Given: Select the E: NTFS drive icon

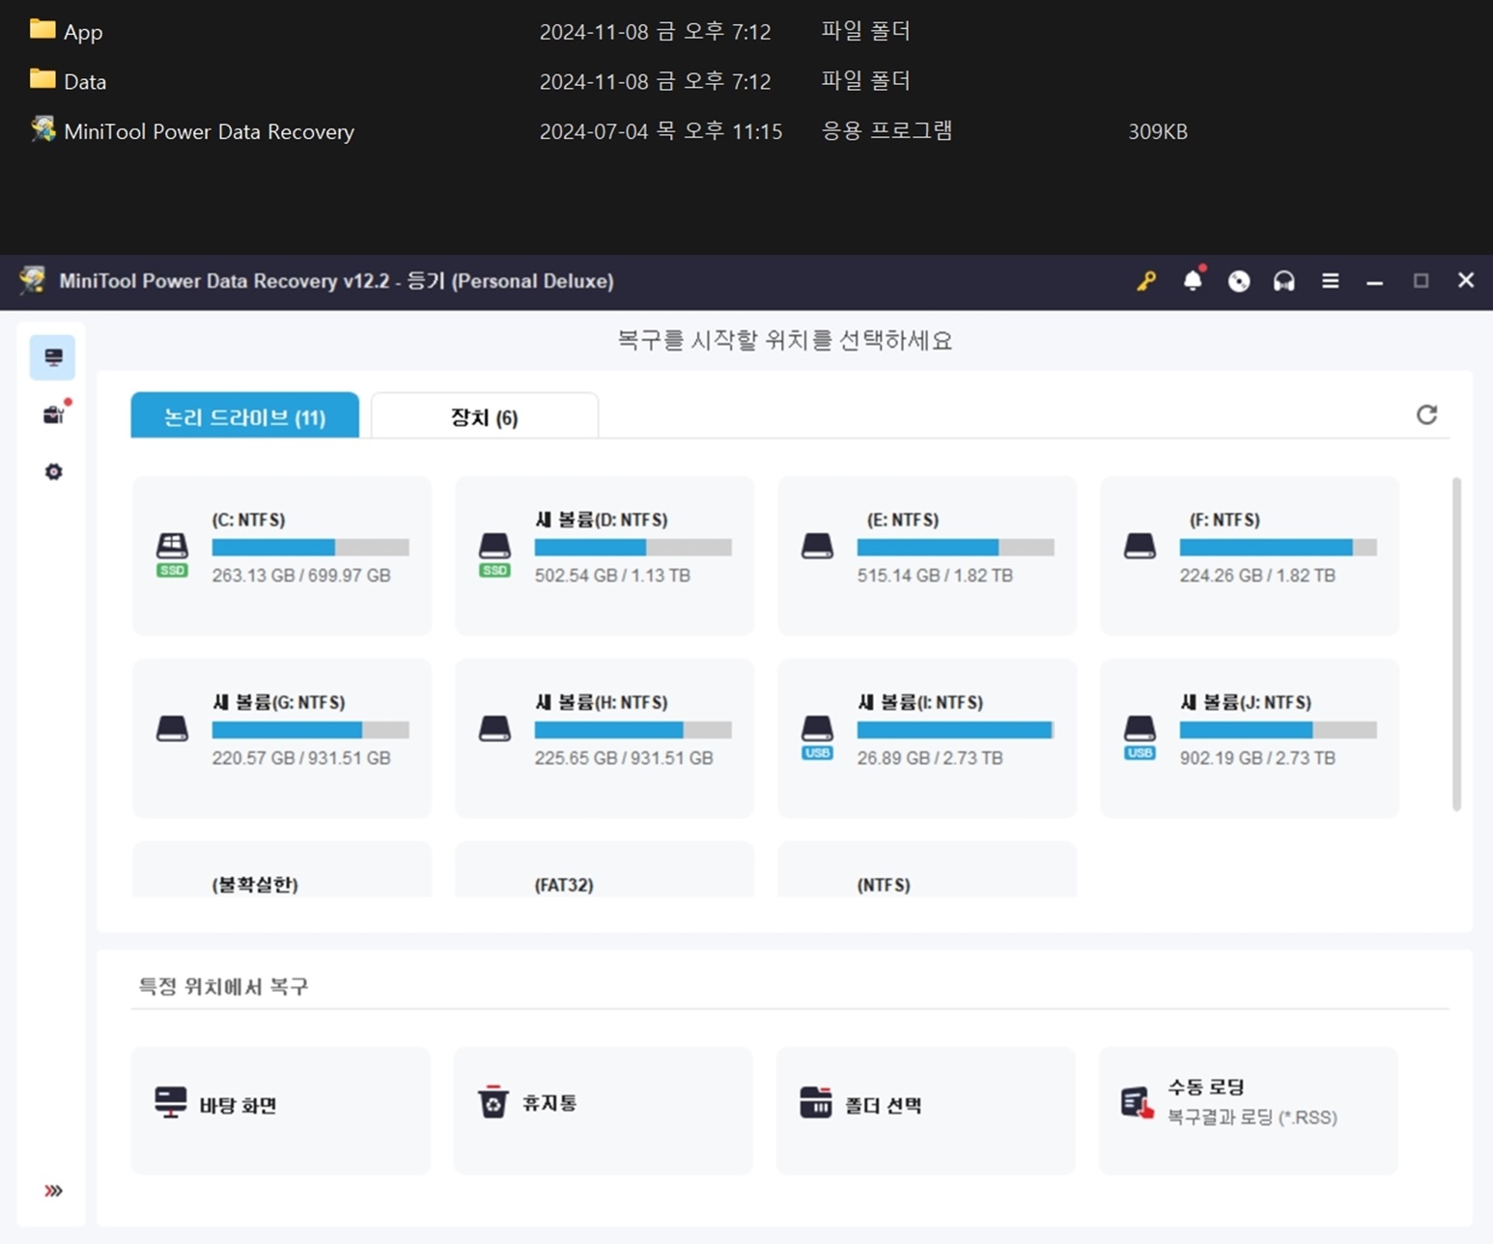Looking at the screenshot, I should point(817,546).
